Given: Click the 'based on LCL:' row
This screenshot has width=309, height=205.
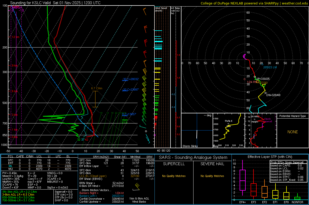Looking at the screenshot, I should pyautogui.click(x=287, y=168).
